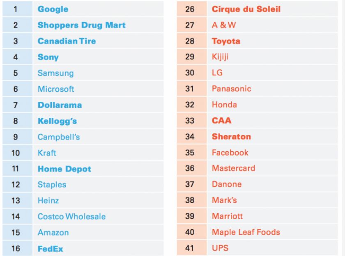This screenshot has height=256, width=345.
Task: Click rank number 1 cell
Action: point(16,9)
